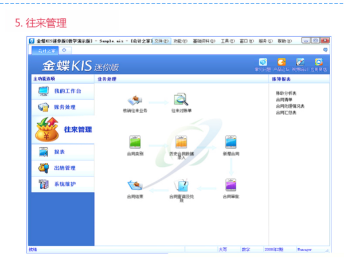This screenshot has height=258, width=344.
Task: Click the 就绪 status text
Action: click(x=33, y=249)
